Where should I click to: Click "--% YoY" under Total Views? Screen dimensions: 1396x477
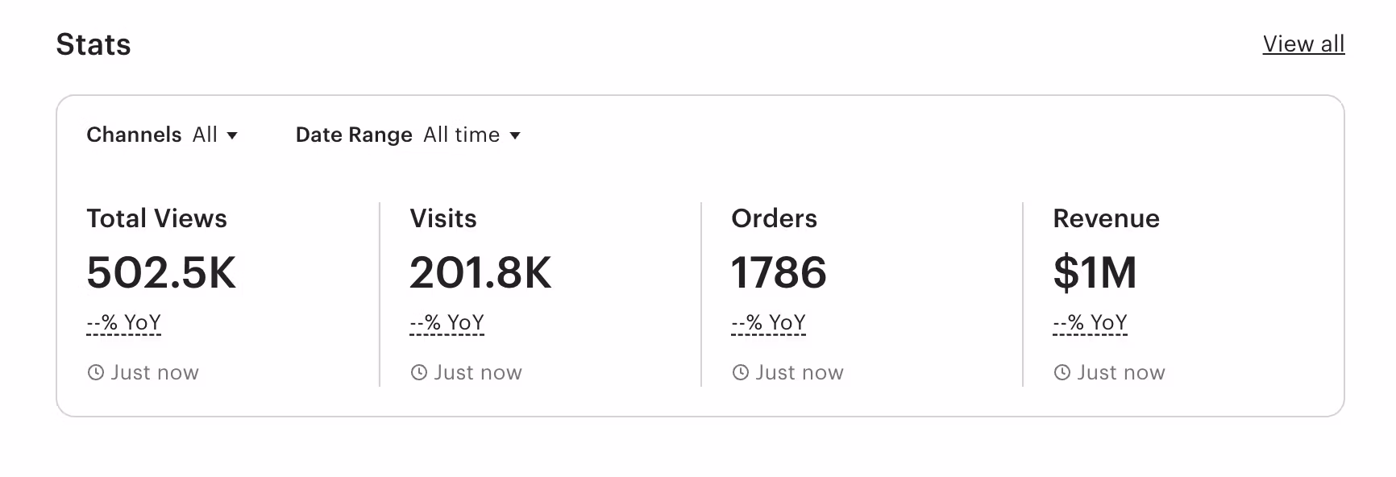123,321
